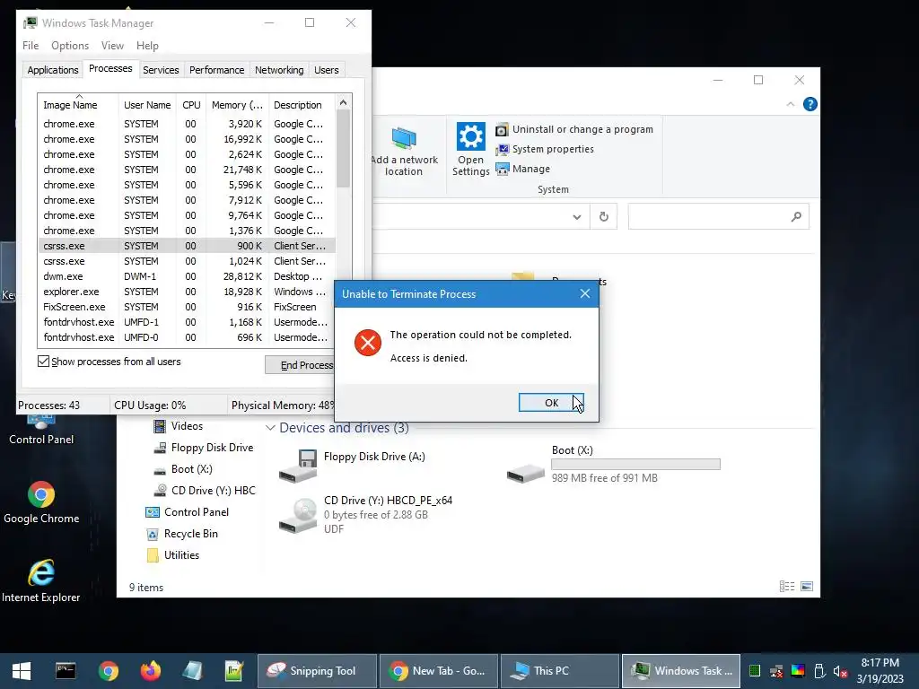Open the File menu in Task Manager

point(31,46)
